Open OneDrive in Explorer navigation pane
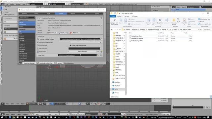The width and height of the screenshot is (212, 119). tap(117, 86)
